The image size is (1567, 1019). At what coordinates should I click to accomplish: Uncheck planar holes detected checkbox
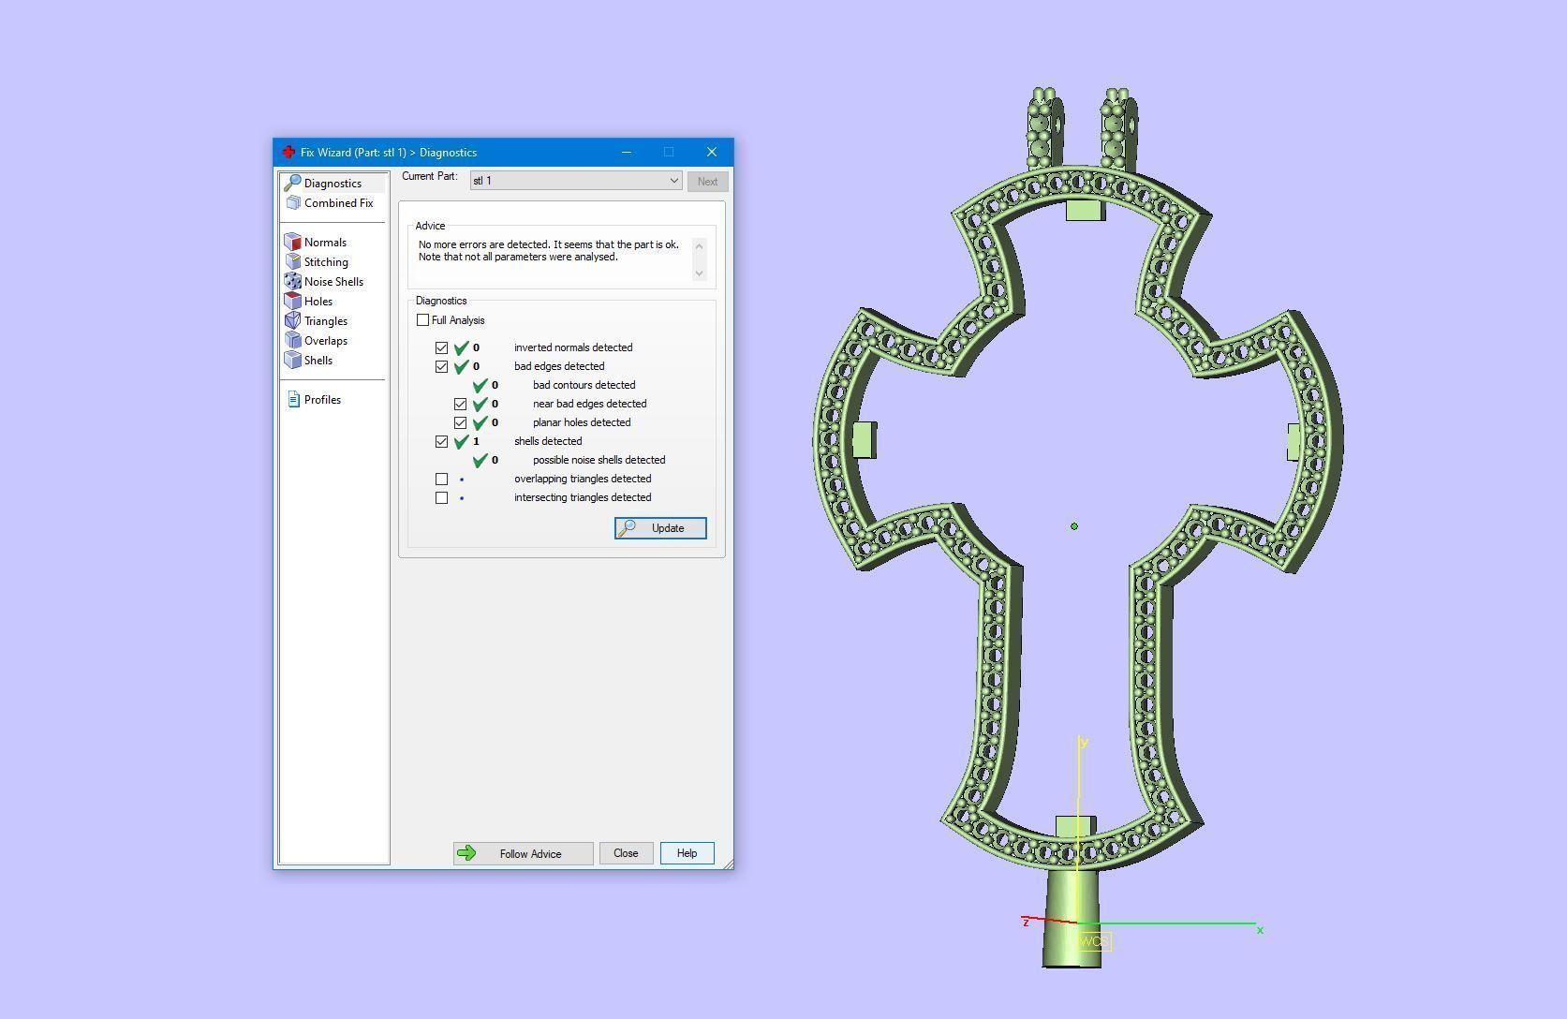click(x=460, y=422)
